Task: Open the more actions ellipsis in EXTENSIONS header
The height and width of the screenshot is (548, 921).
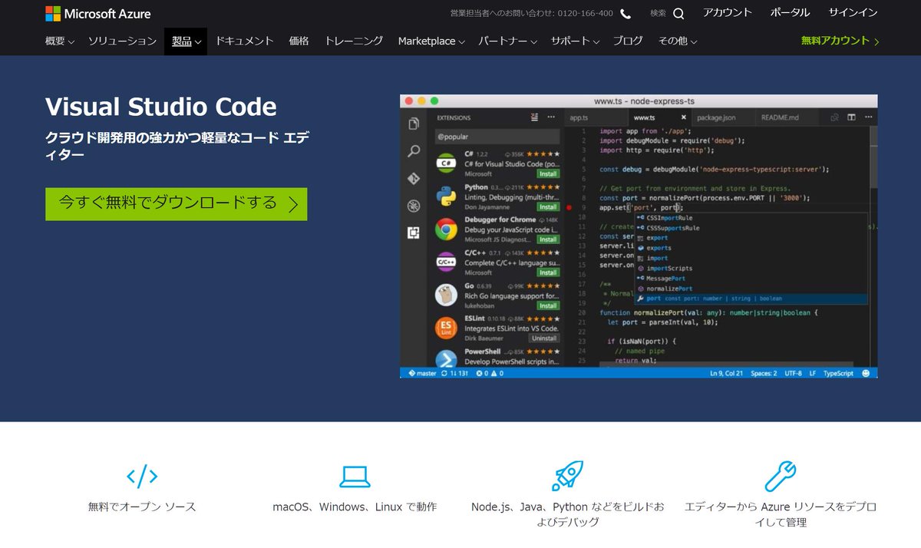Action: coord(550,117)
